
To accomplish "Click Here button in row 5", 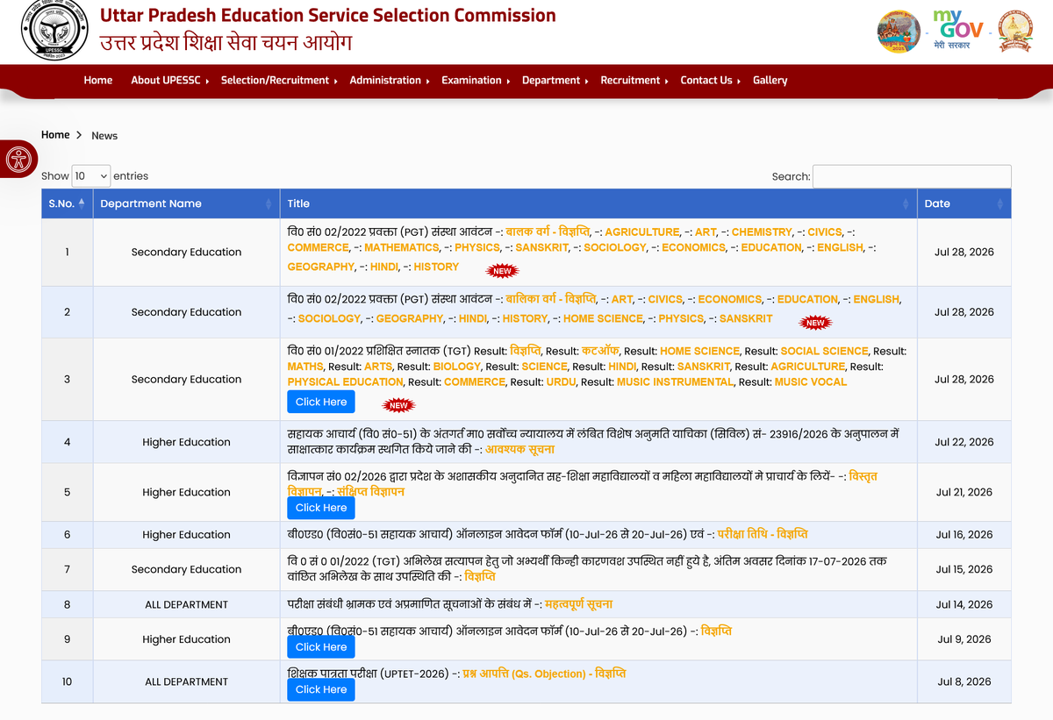I will [x=321, y=508].
